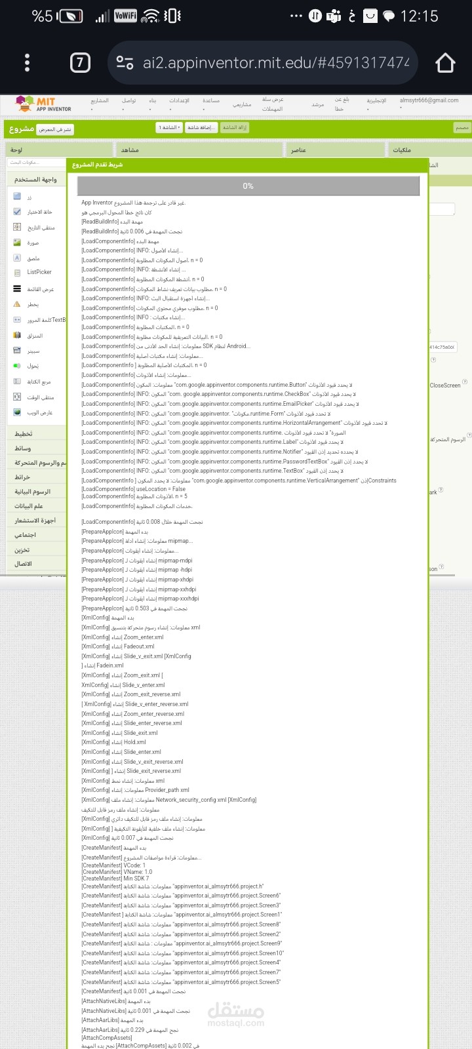Click the Viewer (مشاهد) panel header
Screen dimensions: 472x1049
tap(199, 150)
